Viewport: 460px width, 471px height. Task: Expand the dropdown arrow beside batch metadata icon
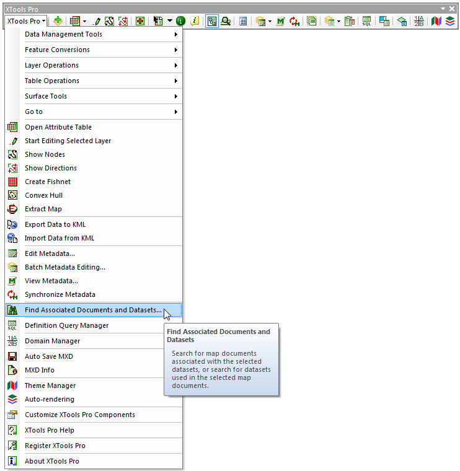pos(270,21)
